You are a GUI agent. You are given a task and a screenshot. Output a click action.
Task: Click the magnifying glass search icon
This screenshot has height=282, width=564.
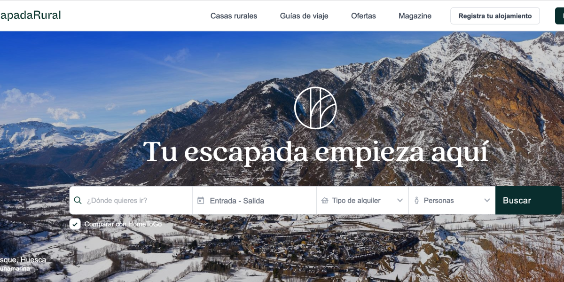click(x=78, y=201)
